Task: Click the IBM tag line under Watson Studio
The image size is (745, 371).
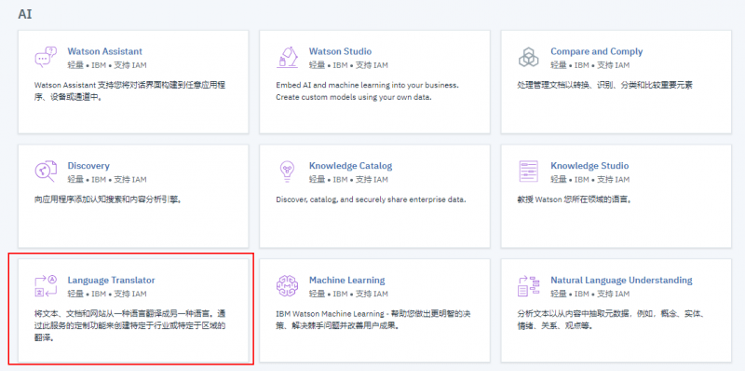Action: pos(348,65)
